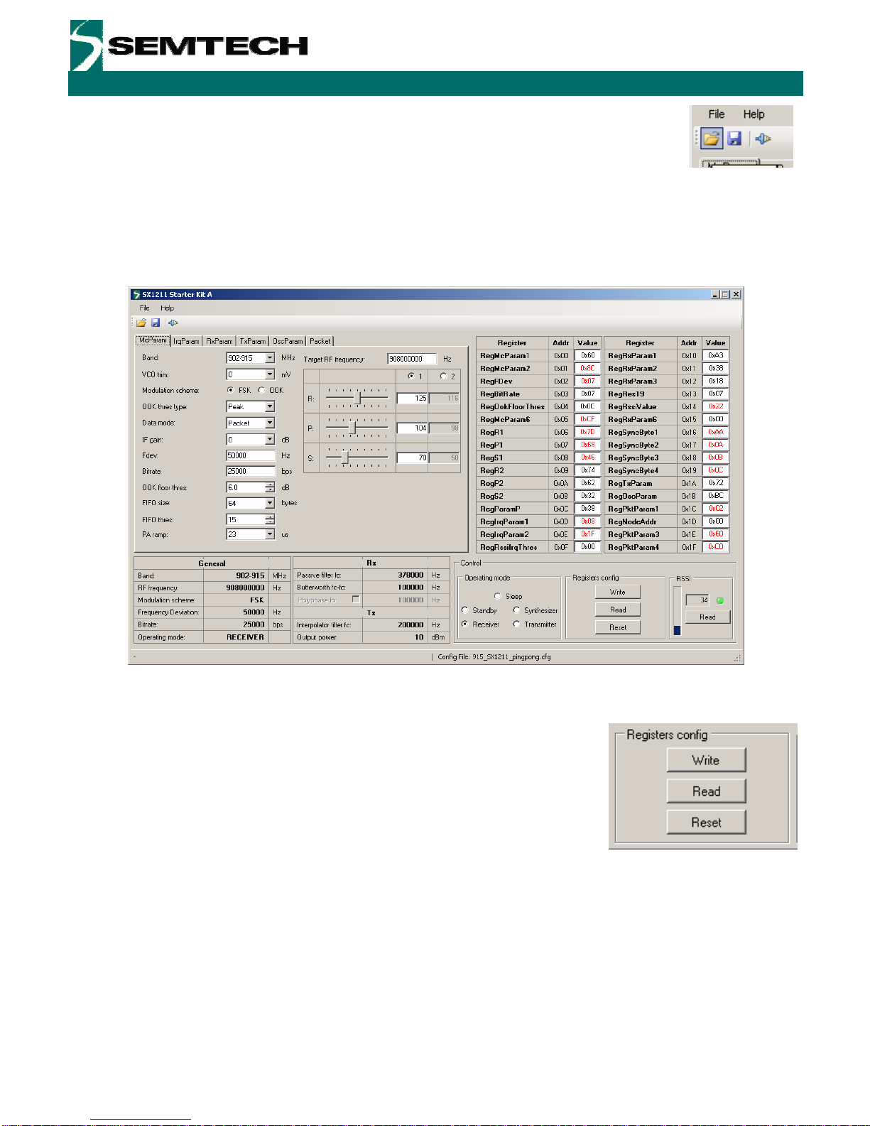The image size is (870, 1126).
Task: Open the PA ramp dropdown showing 23
Action: (x=270, y=534)
